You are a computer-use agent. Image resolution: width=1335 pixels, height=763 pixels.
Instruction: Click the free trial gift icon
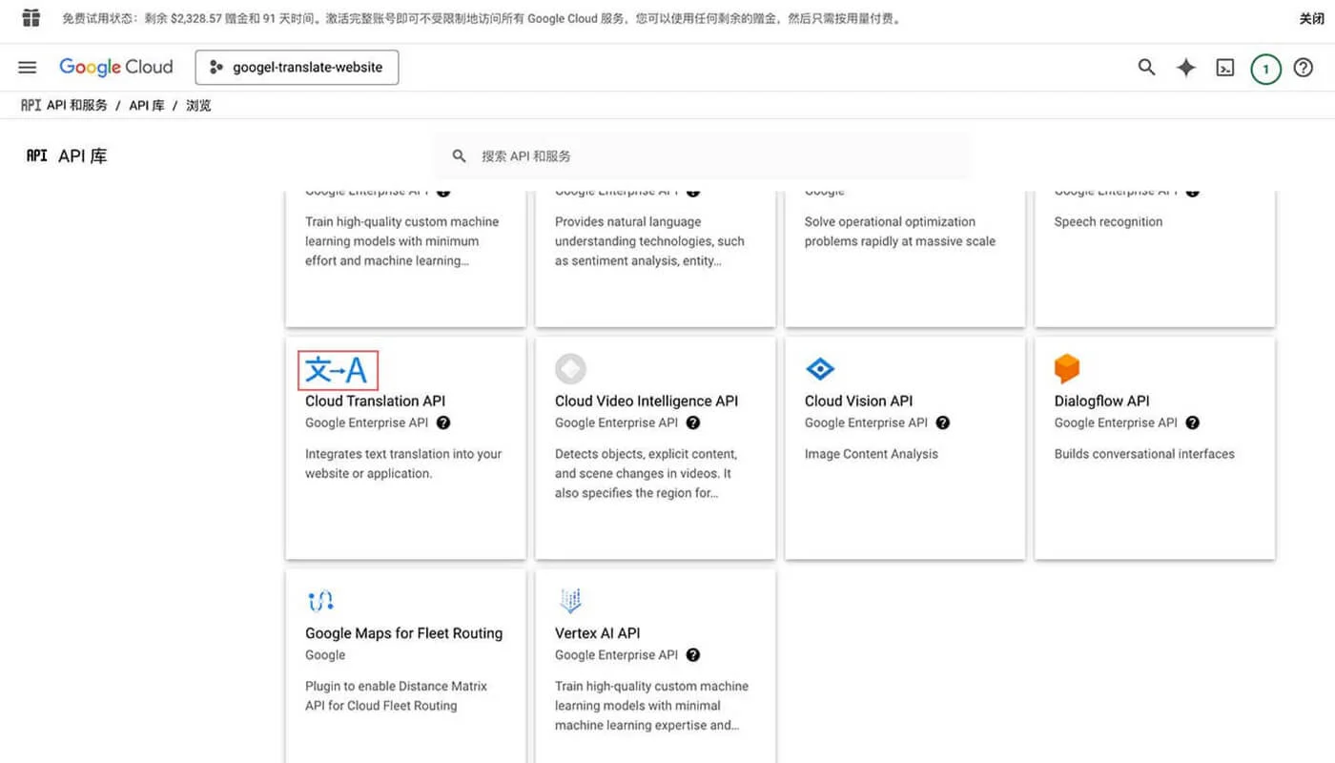click(x=30, y=17)
